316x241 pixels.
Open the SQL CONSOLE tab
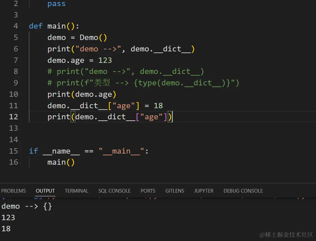pyautogui.click(x=114, y=191)
